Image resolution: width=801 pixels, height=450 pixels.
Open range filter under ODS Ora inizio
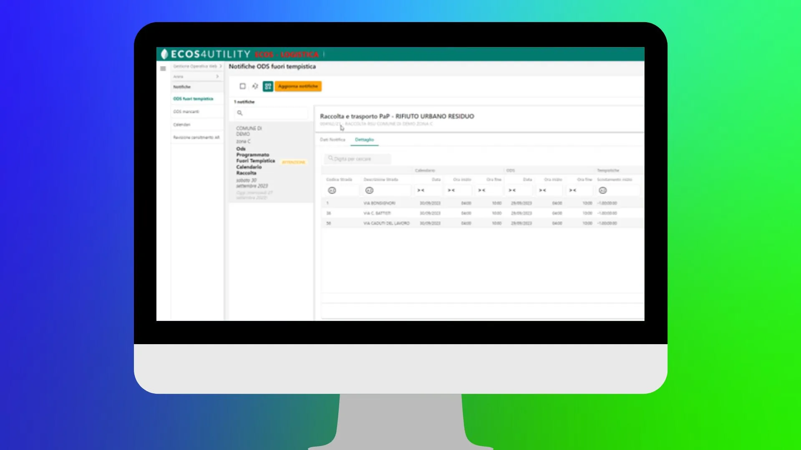542,190
